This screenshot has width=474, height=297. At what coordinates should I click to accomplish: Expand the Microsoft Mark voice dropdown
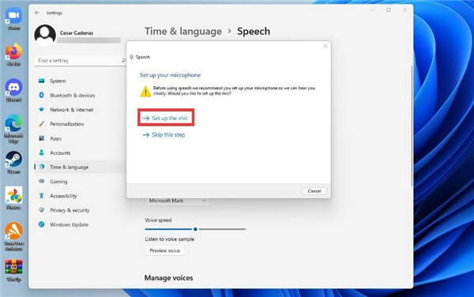[177, 201]
